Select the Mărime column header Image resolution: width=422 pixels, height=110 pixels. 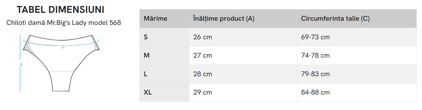[x=155, y=19]
